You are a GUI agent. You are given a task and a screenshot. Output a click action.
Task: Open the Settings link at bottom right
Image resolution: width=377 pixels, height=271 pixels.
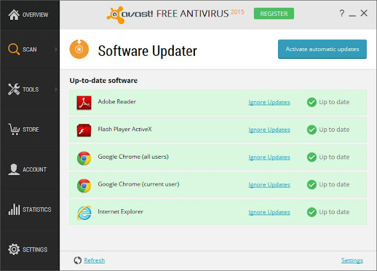click(x=352, y=260)
